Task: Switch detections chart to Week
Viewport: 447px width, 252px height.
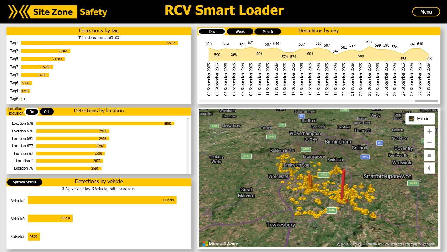Action: point(240,32)
